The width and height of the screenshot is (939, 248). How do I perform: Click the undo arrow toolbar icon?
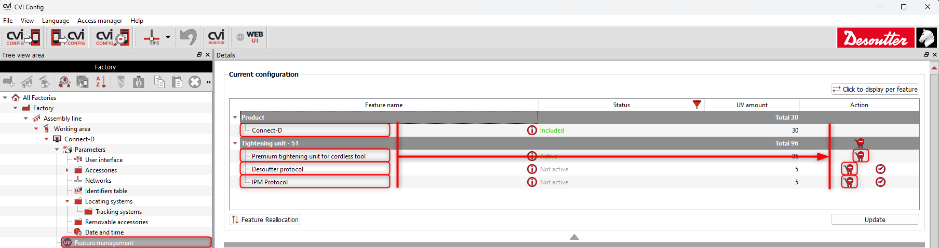[x=188, y=37]
